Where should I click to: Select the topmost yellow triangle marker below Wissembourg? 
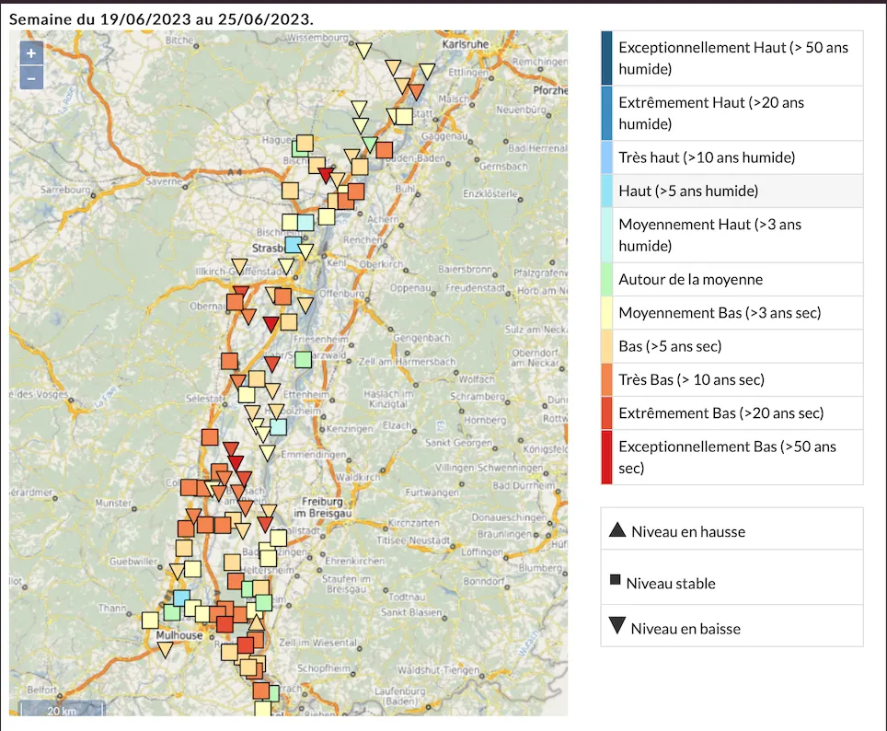coord(364,52)
